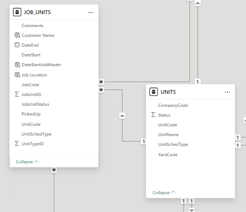246x212 pixels.
Task: Select the Job Location field
Action: (x=34, y=75)
